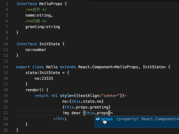The width and height of the screenshot is (179, 134).
Task: Click the name:string property line
Action: pos(39,15)
